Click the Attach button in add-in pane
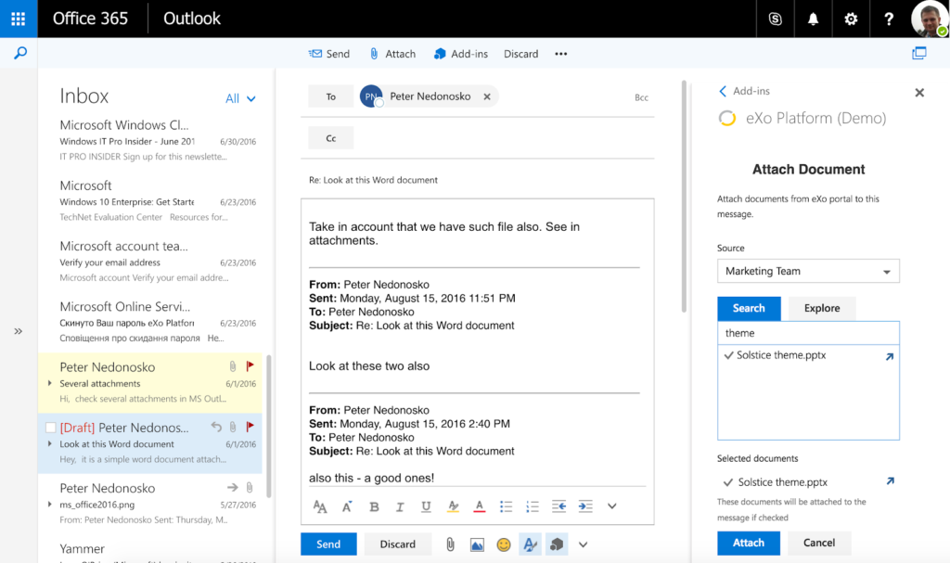Screen dimensions: 950x563 tap(749, 543)
